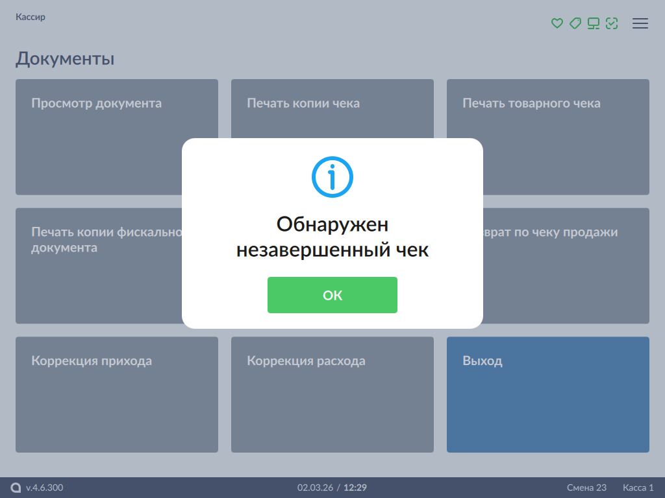This screenshot has width=665, height=498.
Task: Click the date and time display
Action: tap(332, 488)
